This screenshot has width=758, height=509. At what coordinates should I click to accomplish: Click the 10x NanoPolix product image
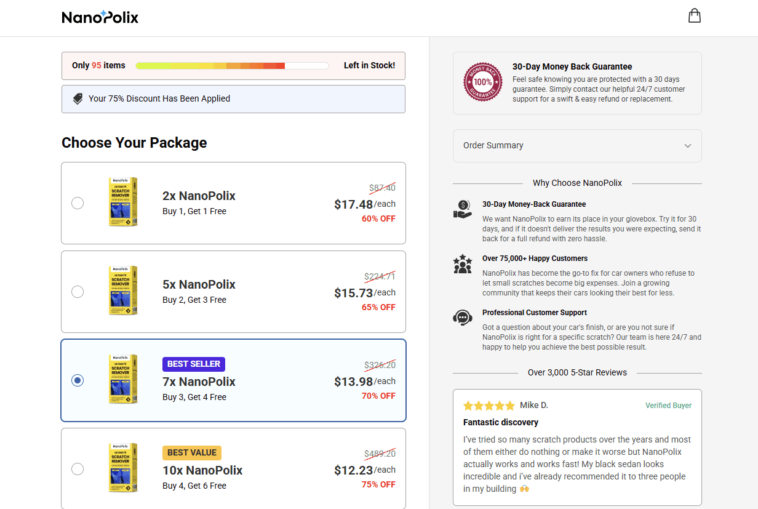tap(123, 468)
